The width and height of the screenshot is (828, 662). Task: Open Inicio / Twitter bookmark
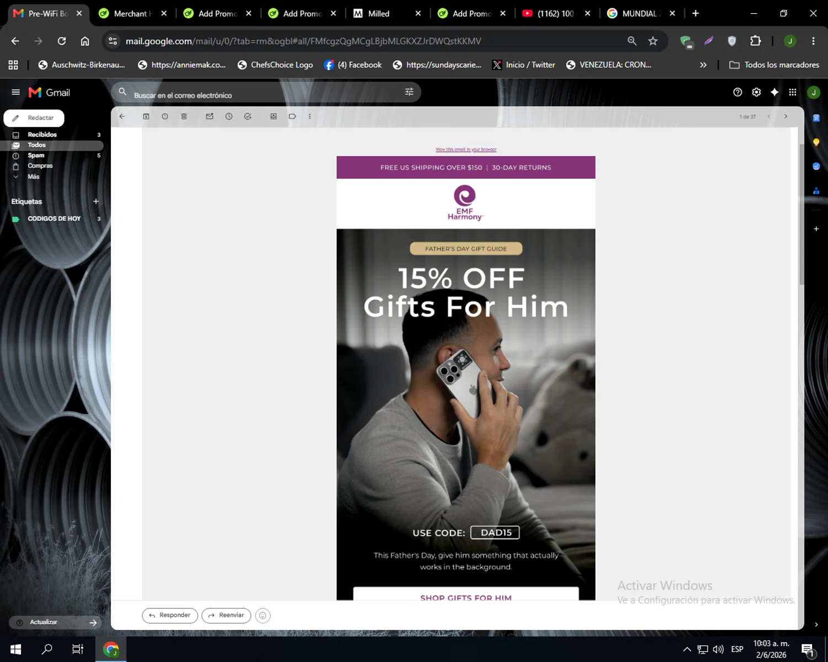click(524, 65)
